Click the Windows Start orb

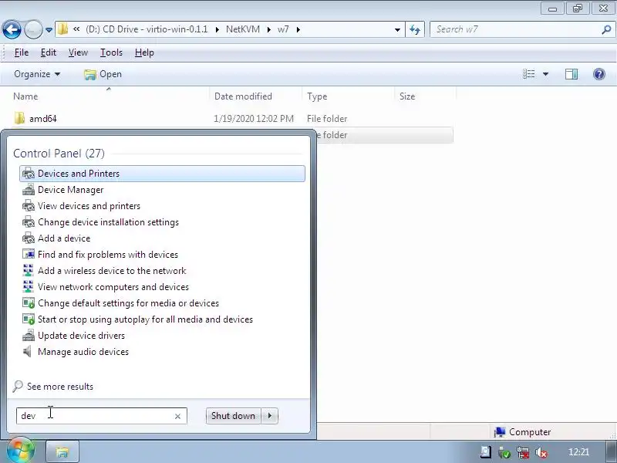pos(20,451)
